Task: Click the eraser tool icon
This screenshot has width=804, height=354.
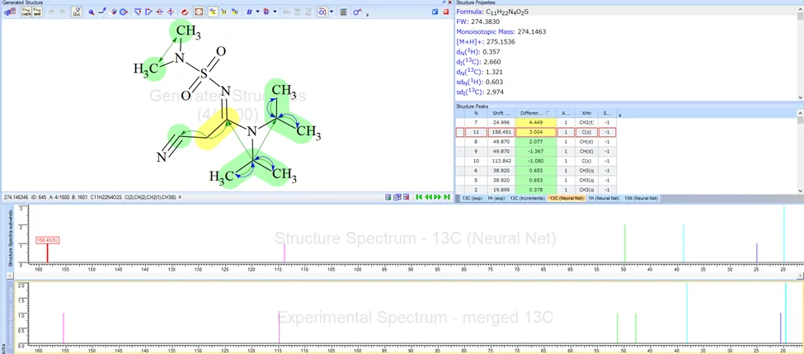Action: 113,12
